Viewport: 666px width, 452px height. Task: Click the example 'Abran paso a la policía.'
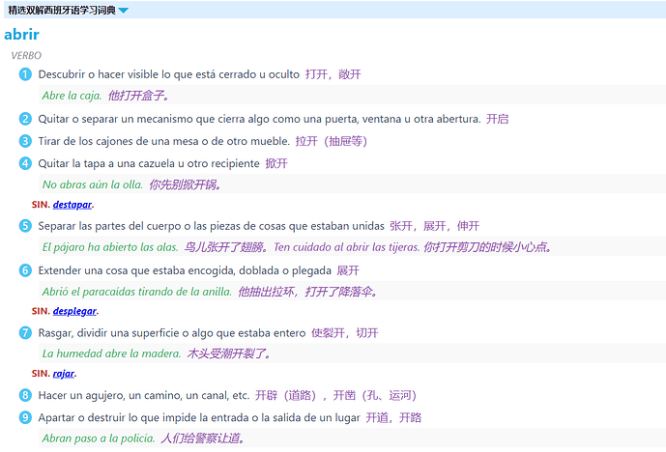(98, 438)
